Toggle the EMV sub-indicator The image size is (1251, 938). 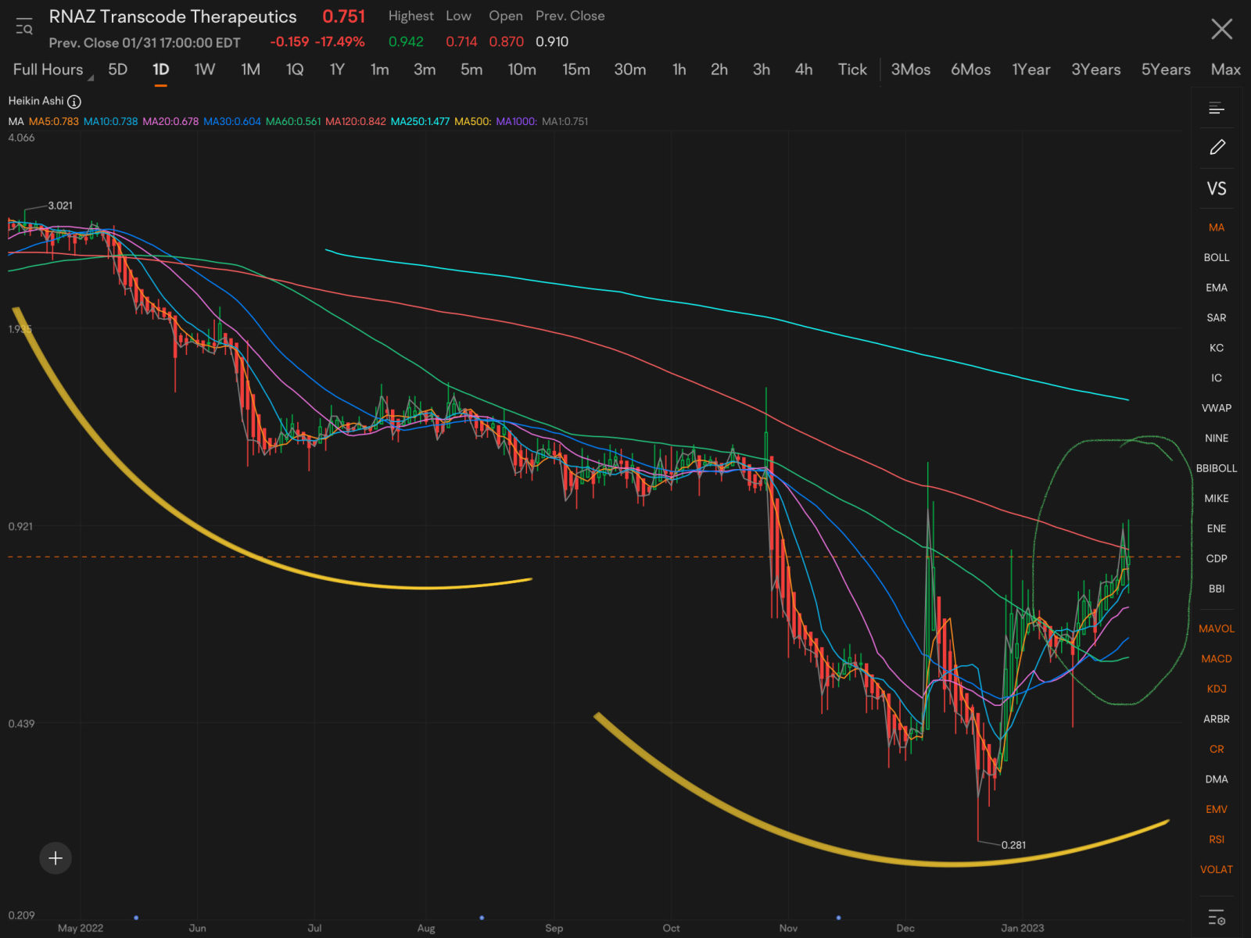1217,809
